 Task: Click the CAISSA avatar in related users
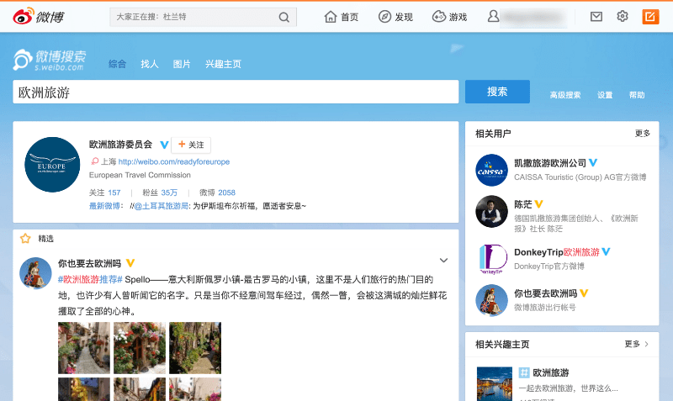point(491,171)
